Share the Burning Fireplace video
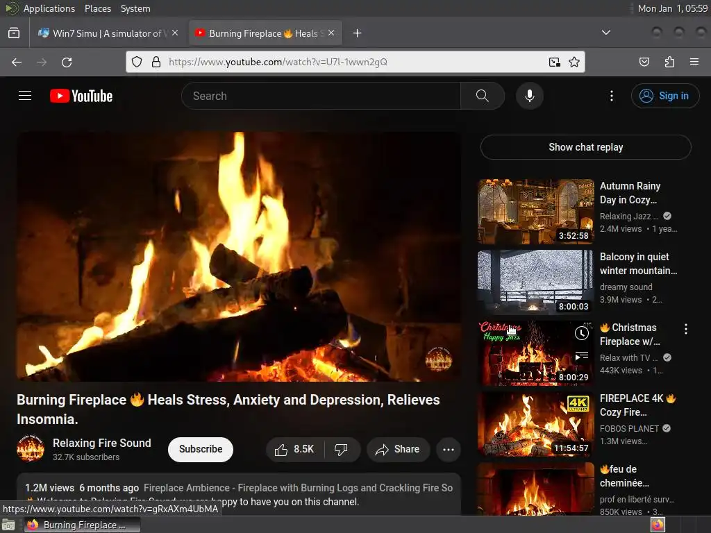The height and width of the screenshot is (533, 711). pos(398,449)
